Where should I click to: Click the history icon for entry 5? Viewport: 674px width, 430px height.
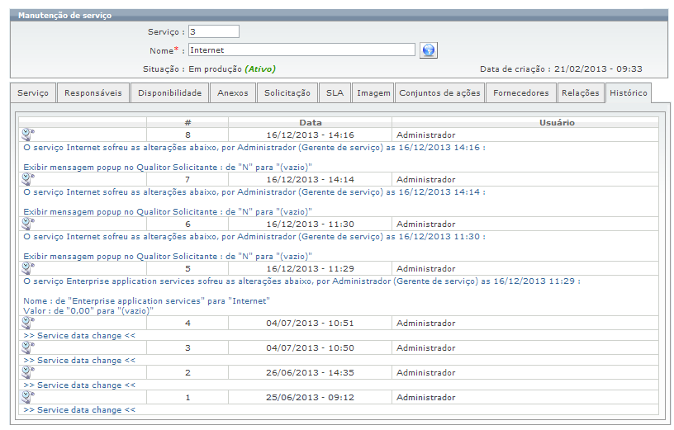(x=27, y=268)
